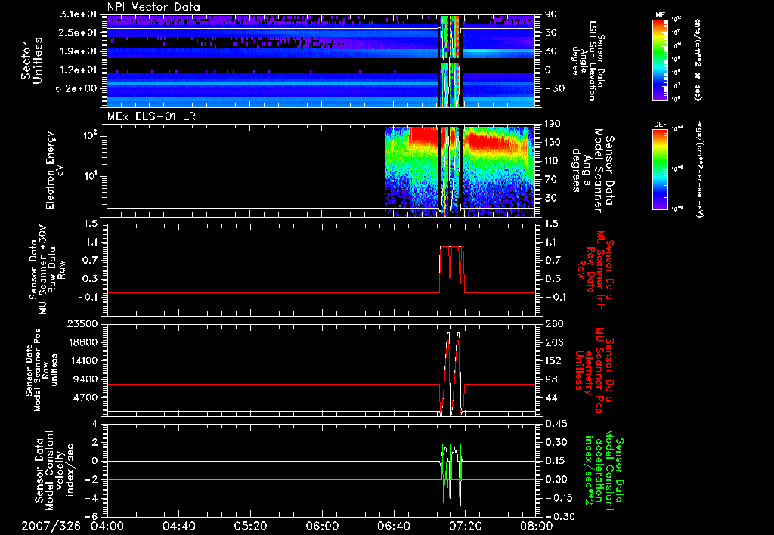
Task: Click the 'NPI Vector Data' panel title
Action: [153, 7]
